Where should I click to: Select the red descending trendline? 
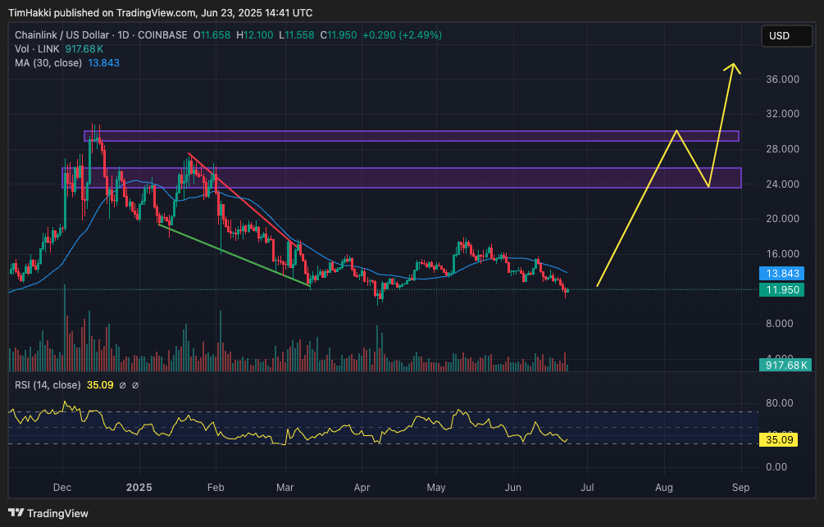pos(242,197)
